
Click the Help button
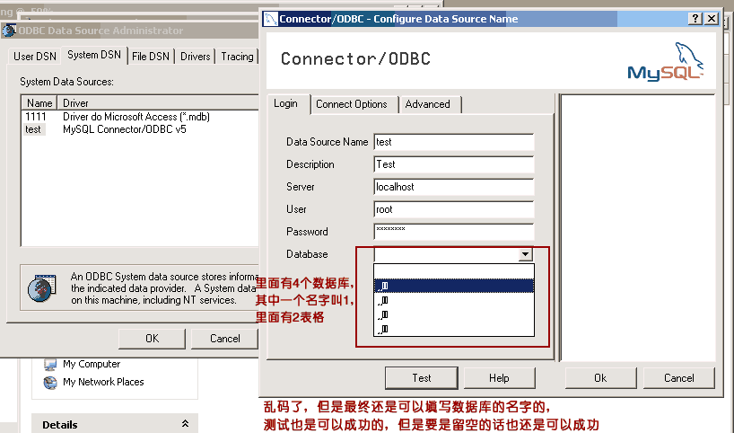pyautogui.click(x=499, y=378)
